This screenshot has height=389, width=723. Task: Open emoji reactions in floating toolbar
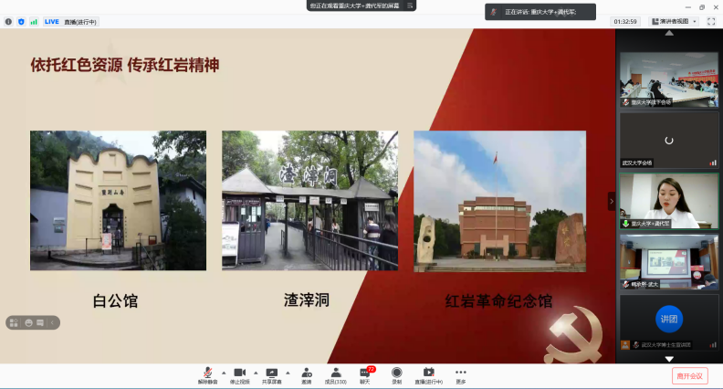pos(29,322)
